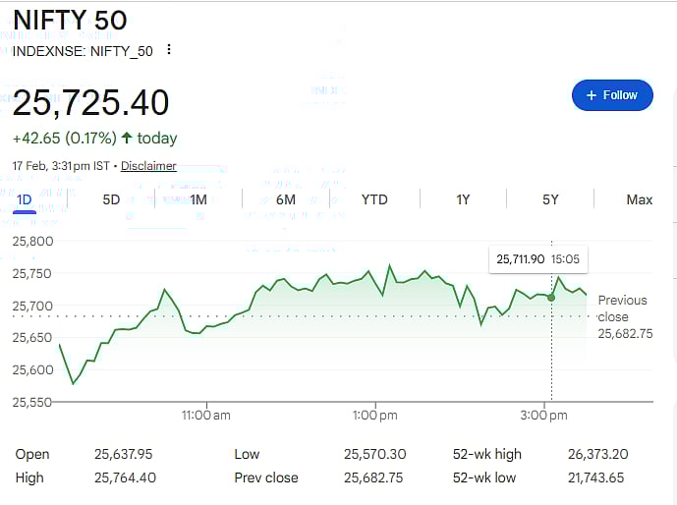Select the YTD tab
Screen dimensions: 677x505
click(374, 199)
